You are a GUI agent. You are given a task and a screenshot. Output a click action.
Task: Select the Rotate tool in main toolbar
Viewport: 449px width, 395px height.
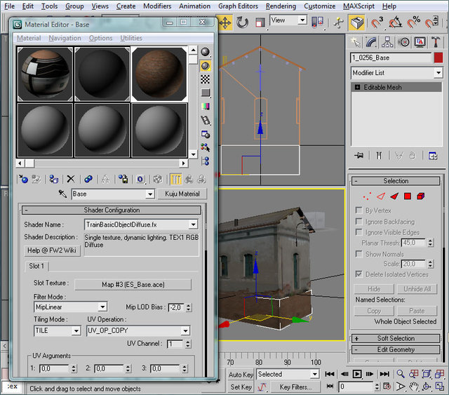pos(243,22)
